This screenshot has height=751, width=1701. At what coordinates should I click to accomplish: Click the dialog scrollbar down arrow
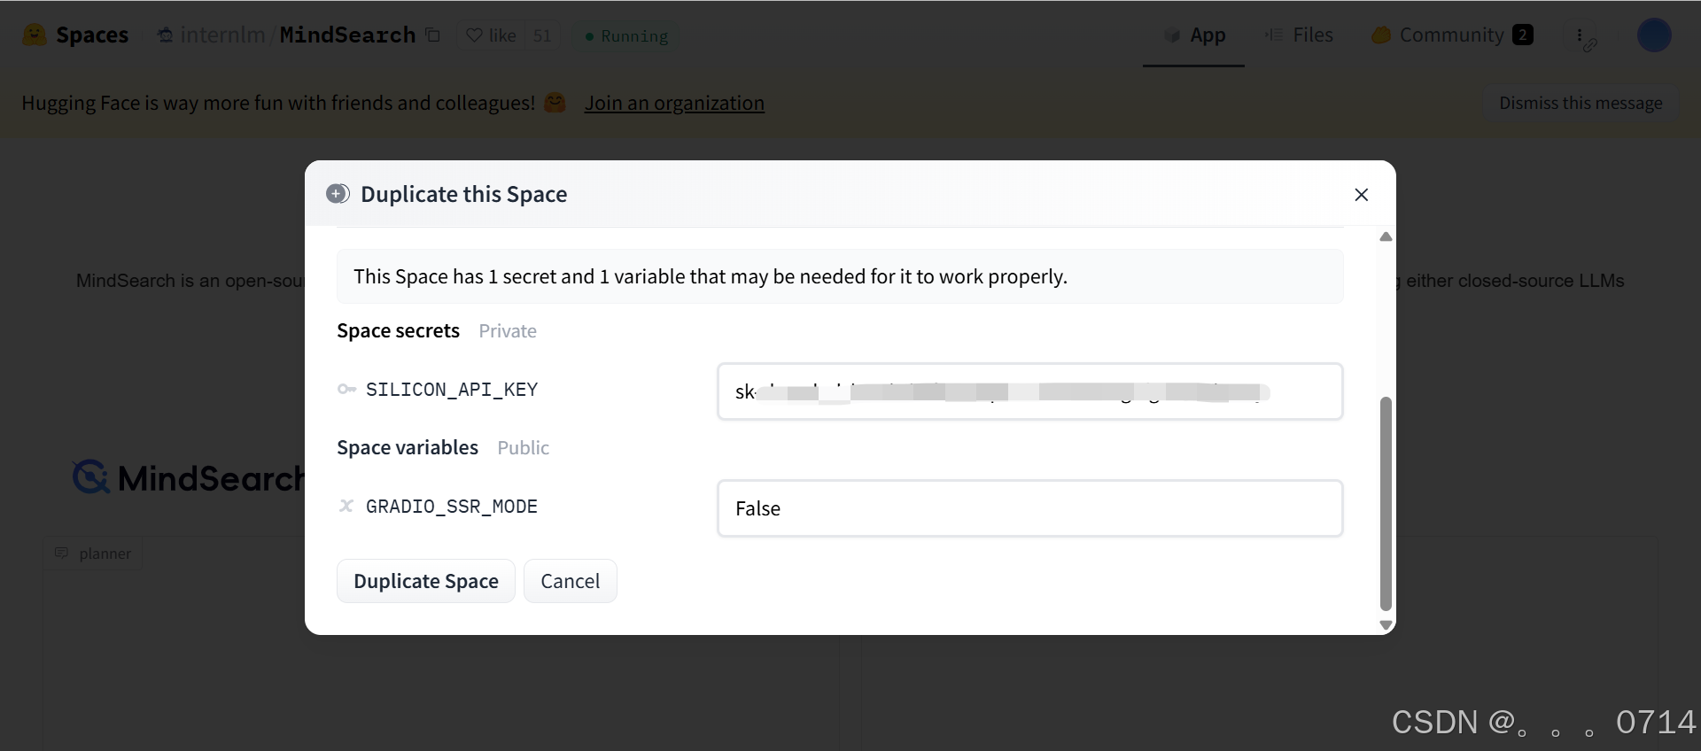1386,625
